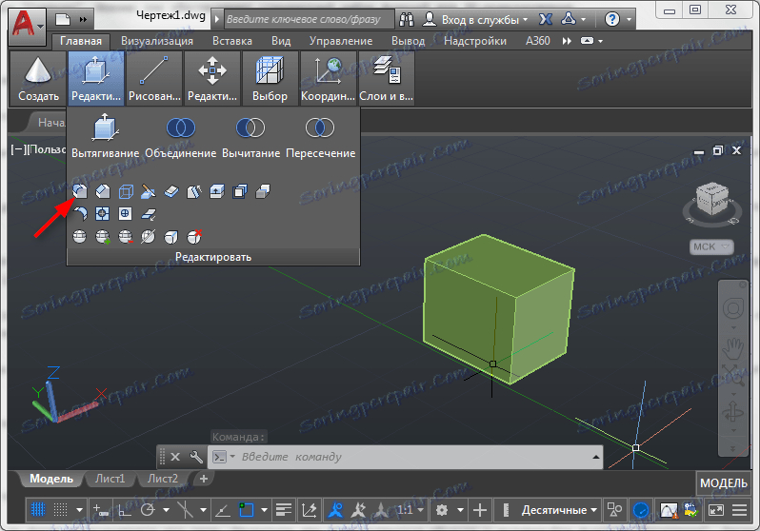Select the Пересечение intersect tool
This screenshot has width=760, height=531.
(320, 137)
